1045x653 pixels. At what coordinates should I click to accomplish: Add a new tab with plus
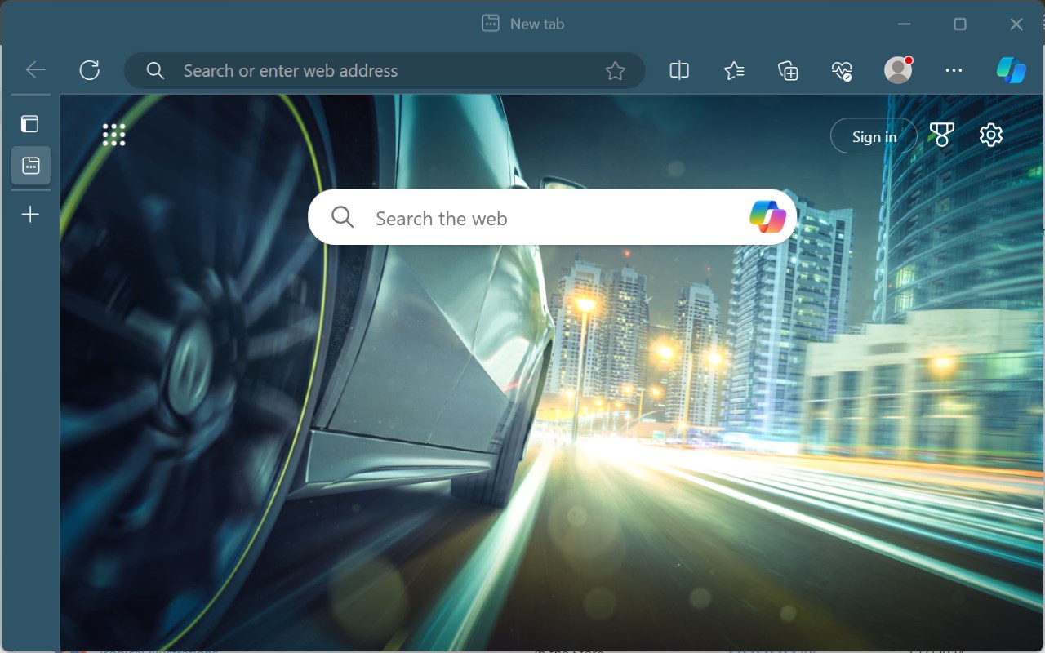[x=30, y=215]
